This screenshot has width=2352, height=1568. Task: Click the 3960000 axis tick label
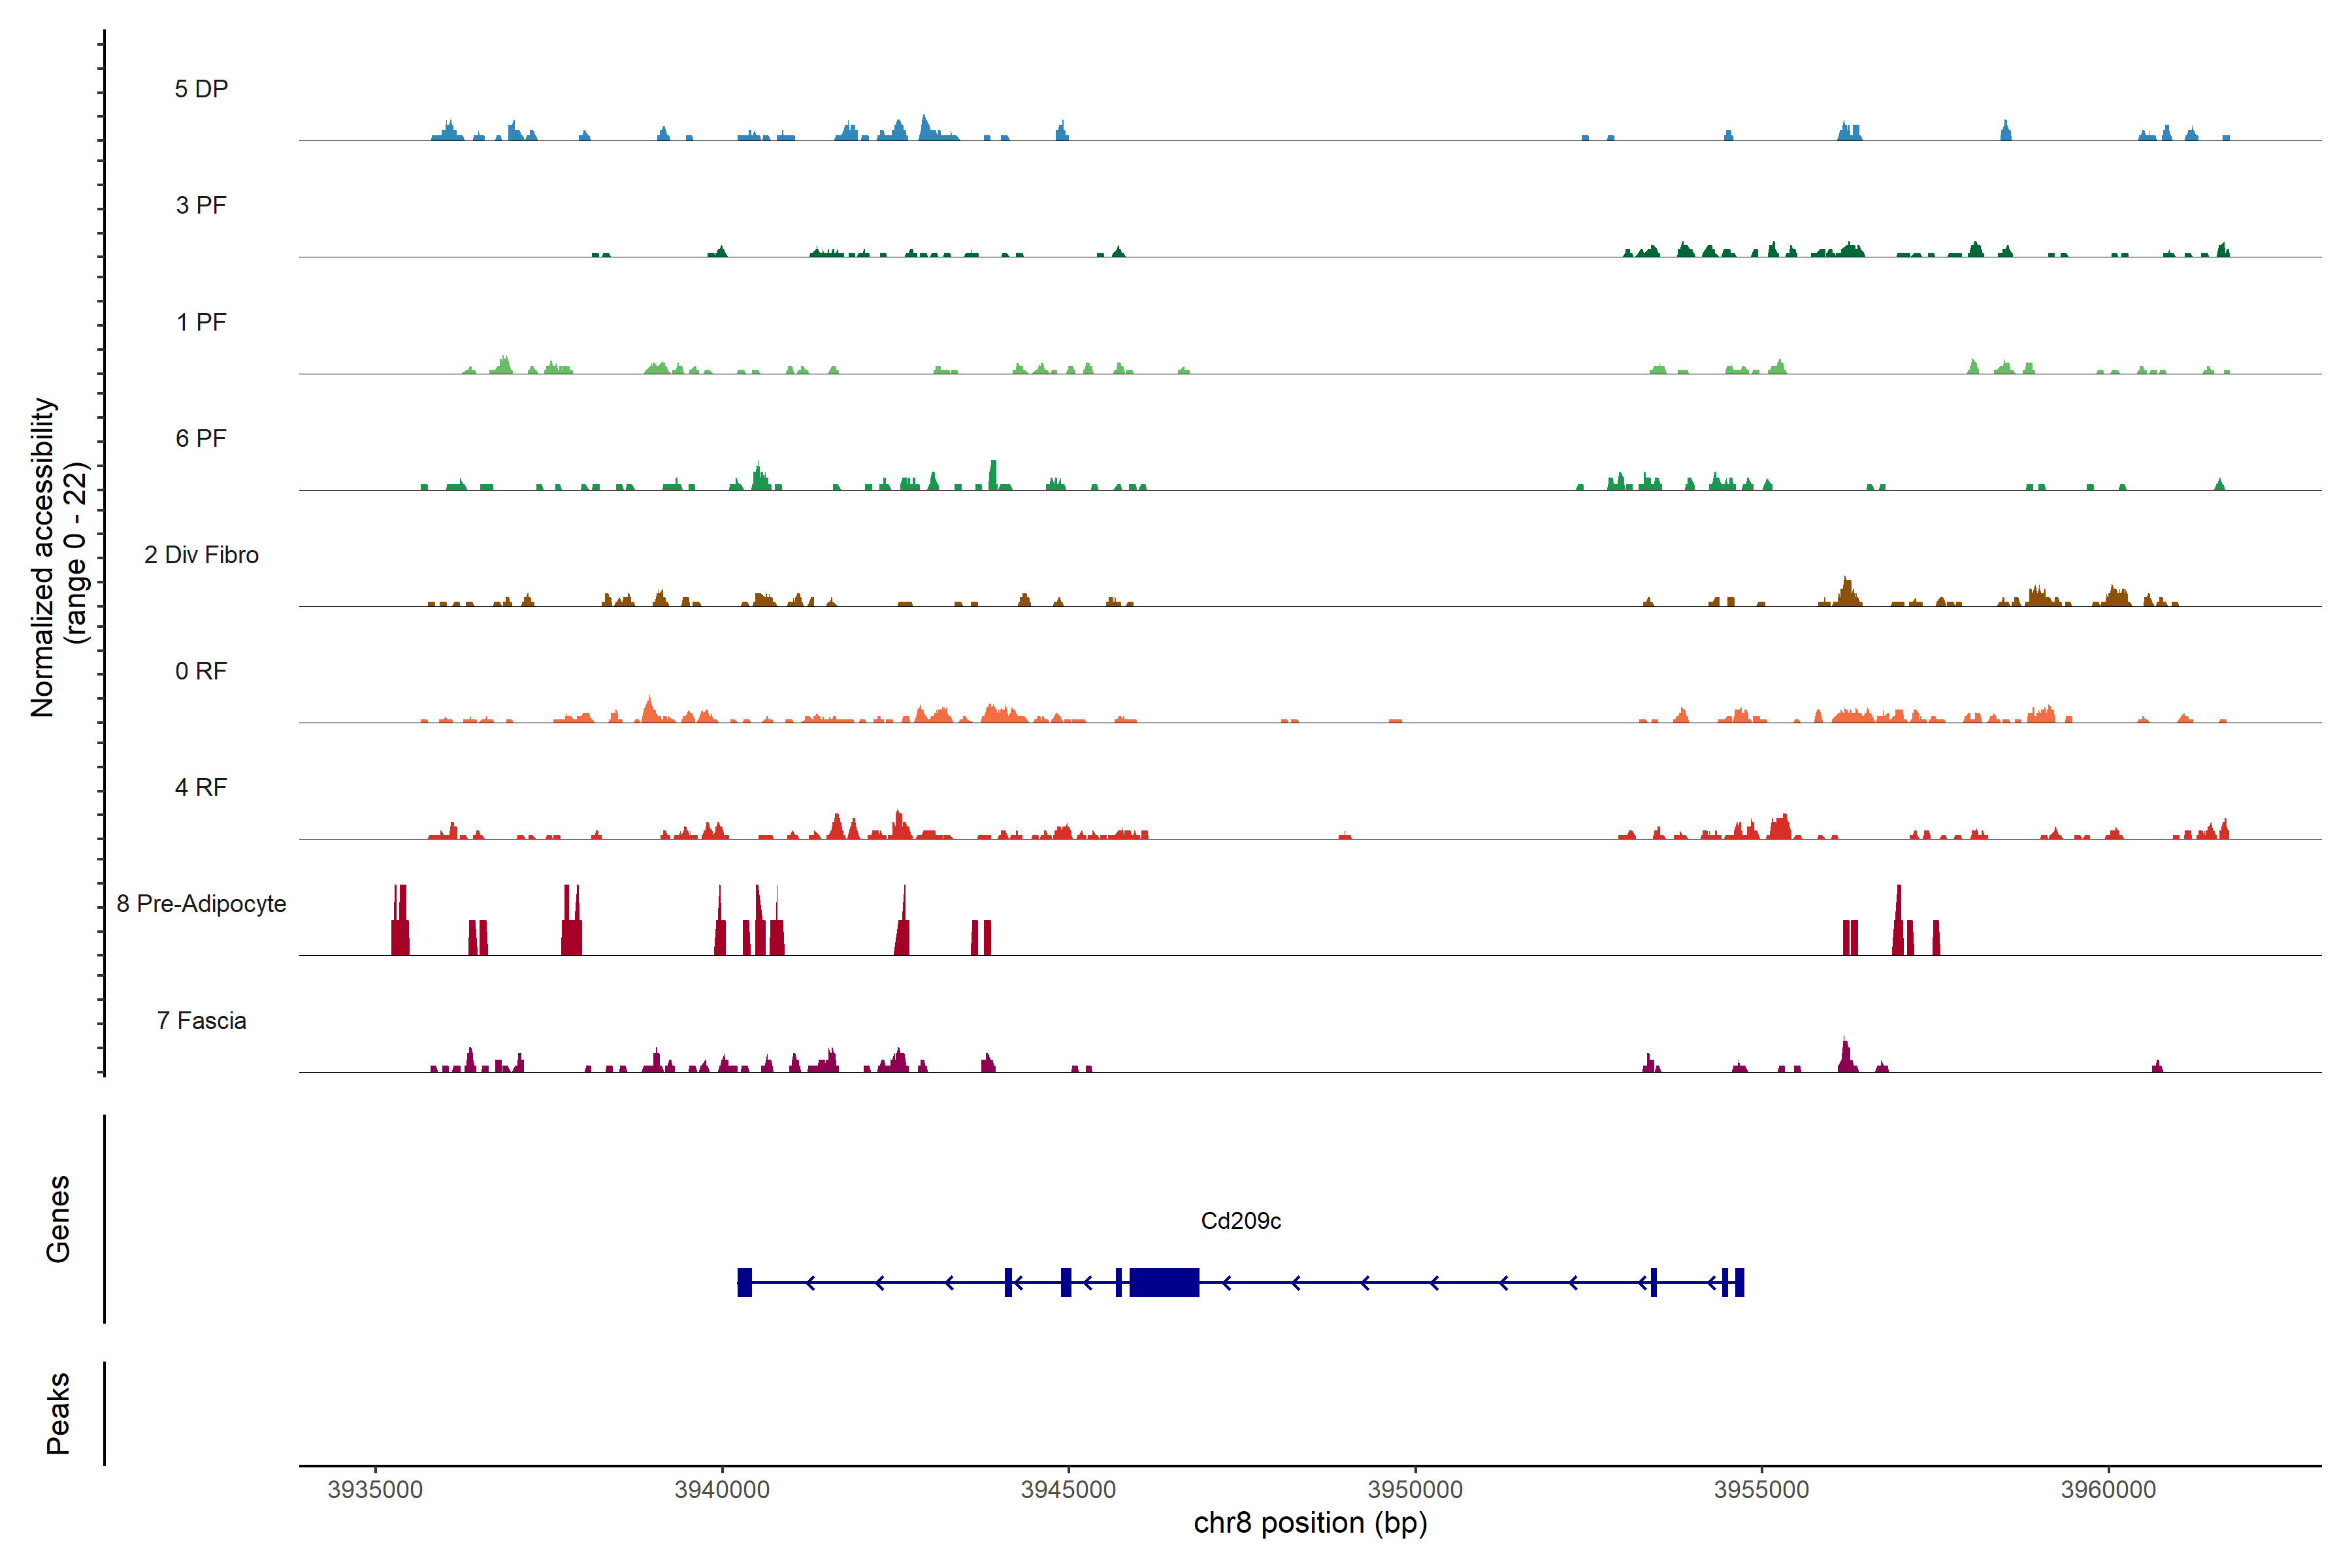2108,1489
